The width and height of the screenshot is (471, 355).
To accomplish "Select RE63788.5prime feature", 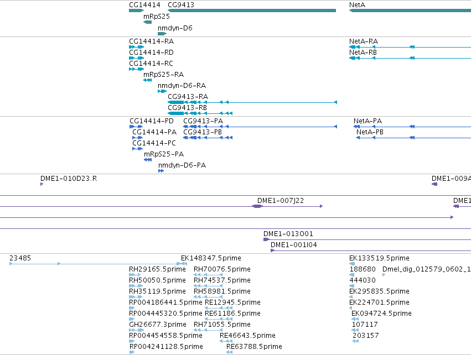I will [x=230, y=353].
